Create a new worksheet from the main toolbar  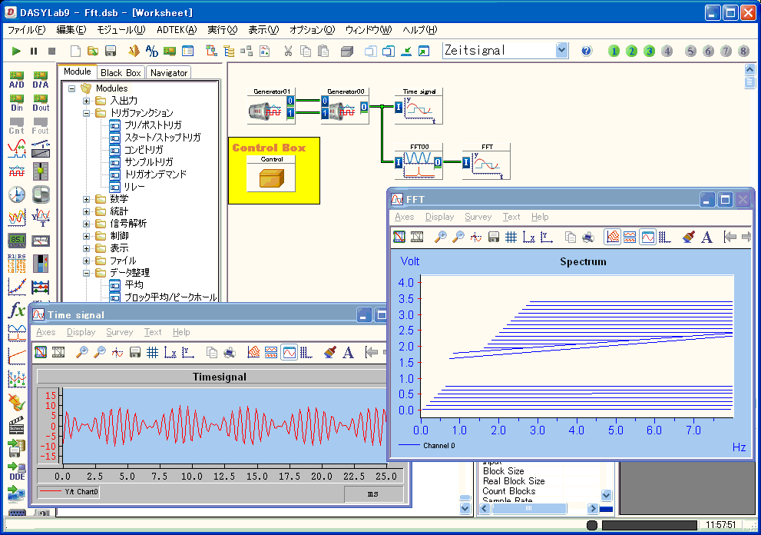75,51
